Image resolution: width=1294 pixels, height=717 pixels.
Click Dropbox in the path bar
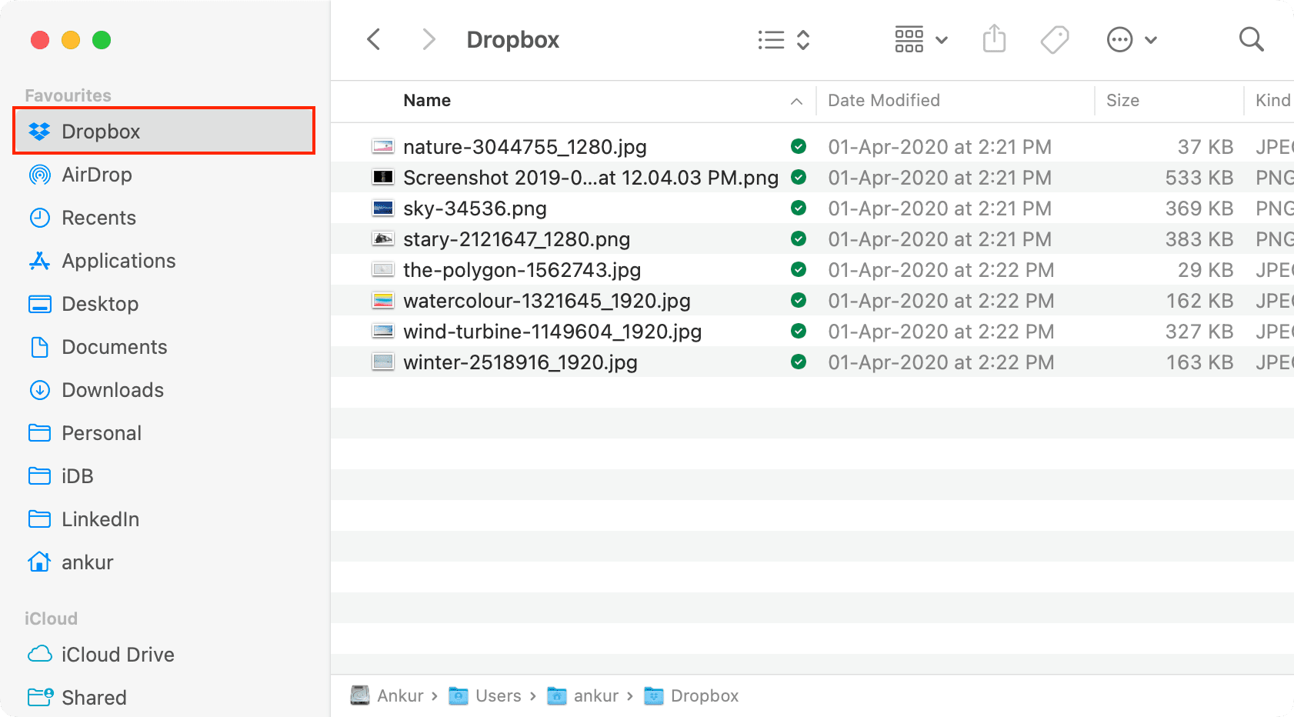point(691,695)
